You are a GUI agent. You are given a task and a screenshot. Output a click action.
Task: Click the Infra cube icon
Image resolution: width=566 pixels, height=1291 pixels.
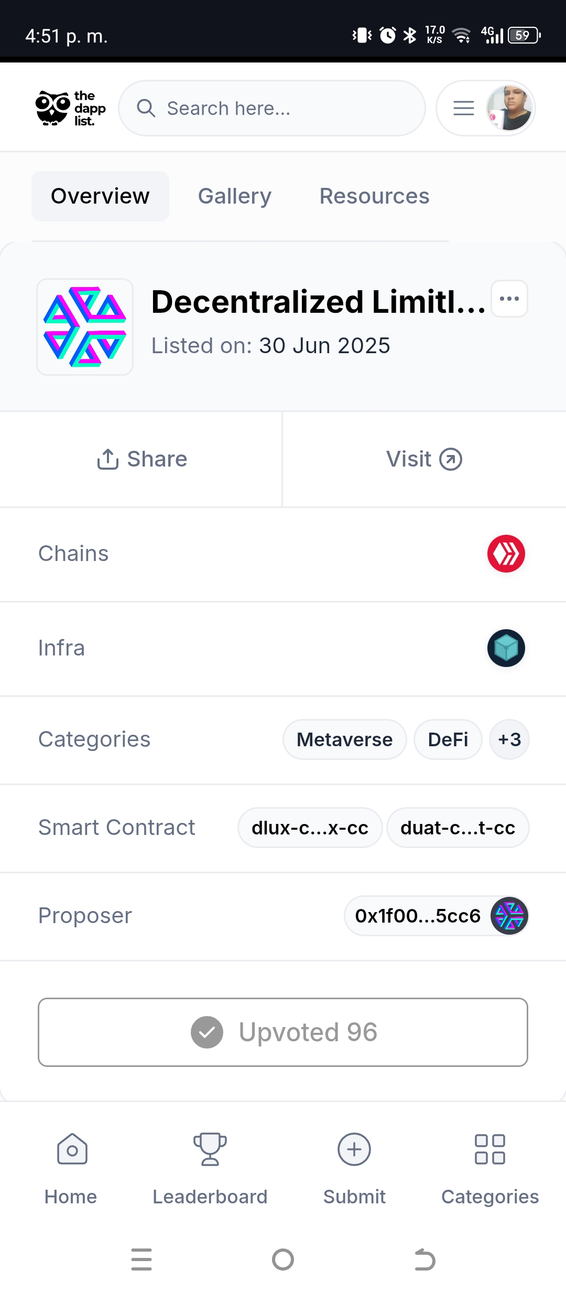pos(506,648)
